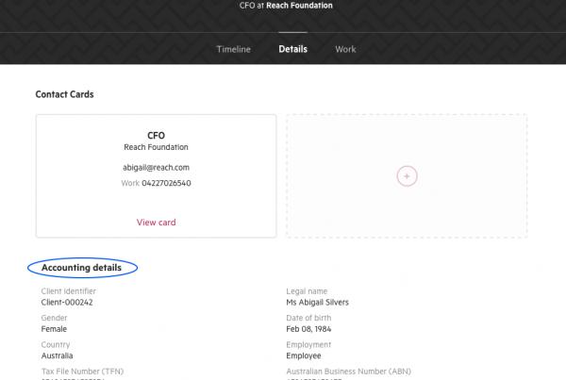Click the date of birth Feb 08, 1984
Screen dimensions: 566x380
pyautogui.click(x=313, y=329)
